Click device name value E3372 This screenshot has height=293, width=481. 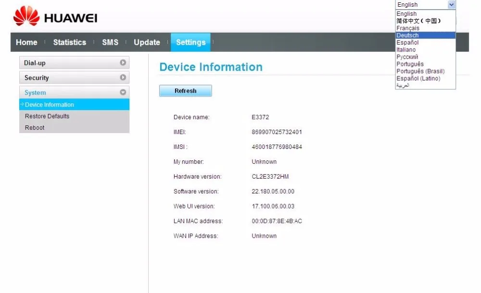click(x=260, y=117)
